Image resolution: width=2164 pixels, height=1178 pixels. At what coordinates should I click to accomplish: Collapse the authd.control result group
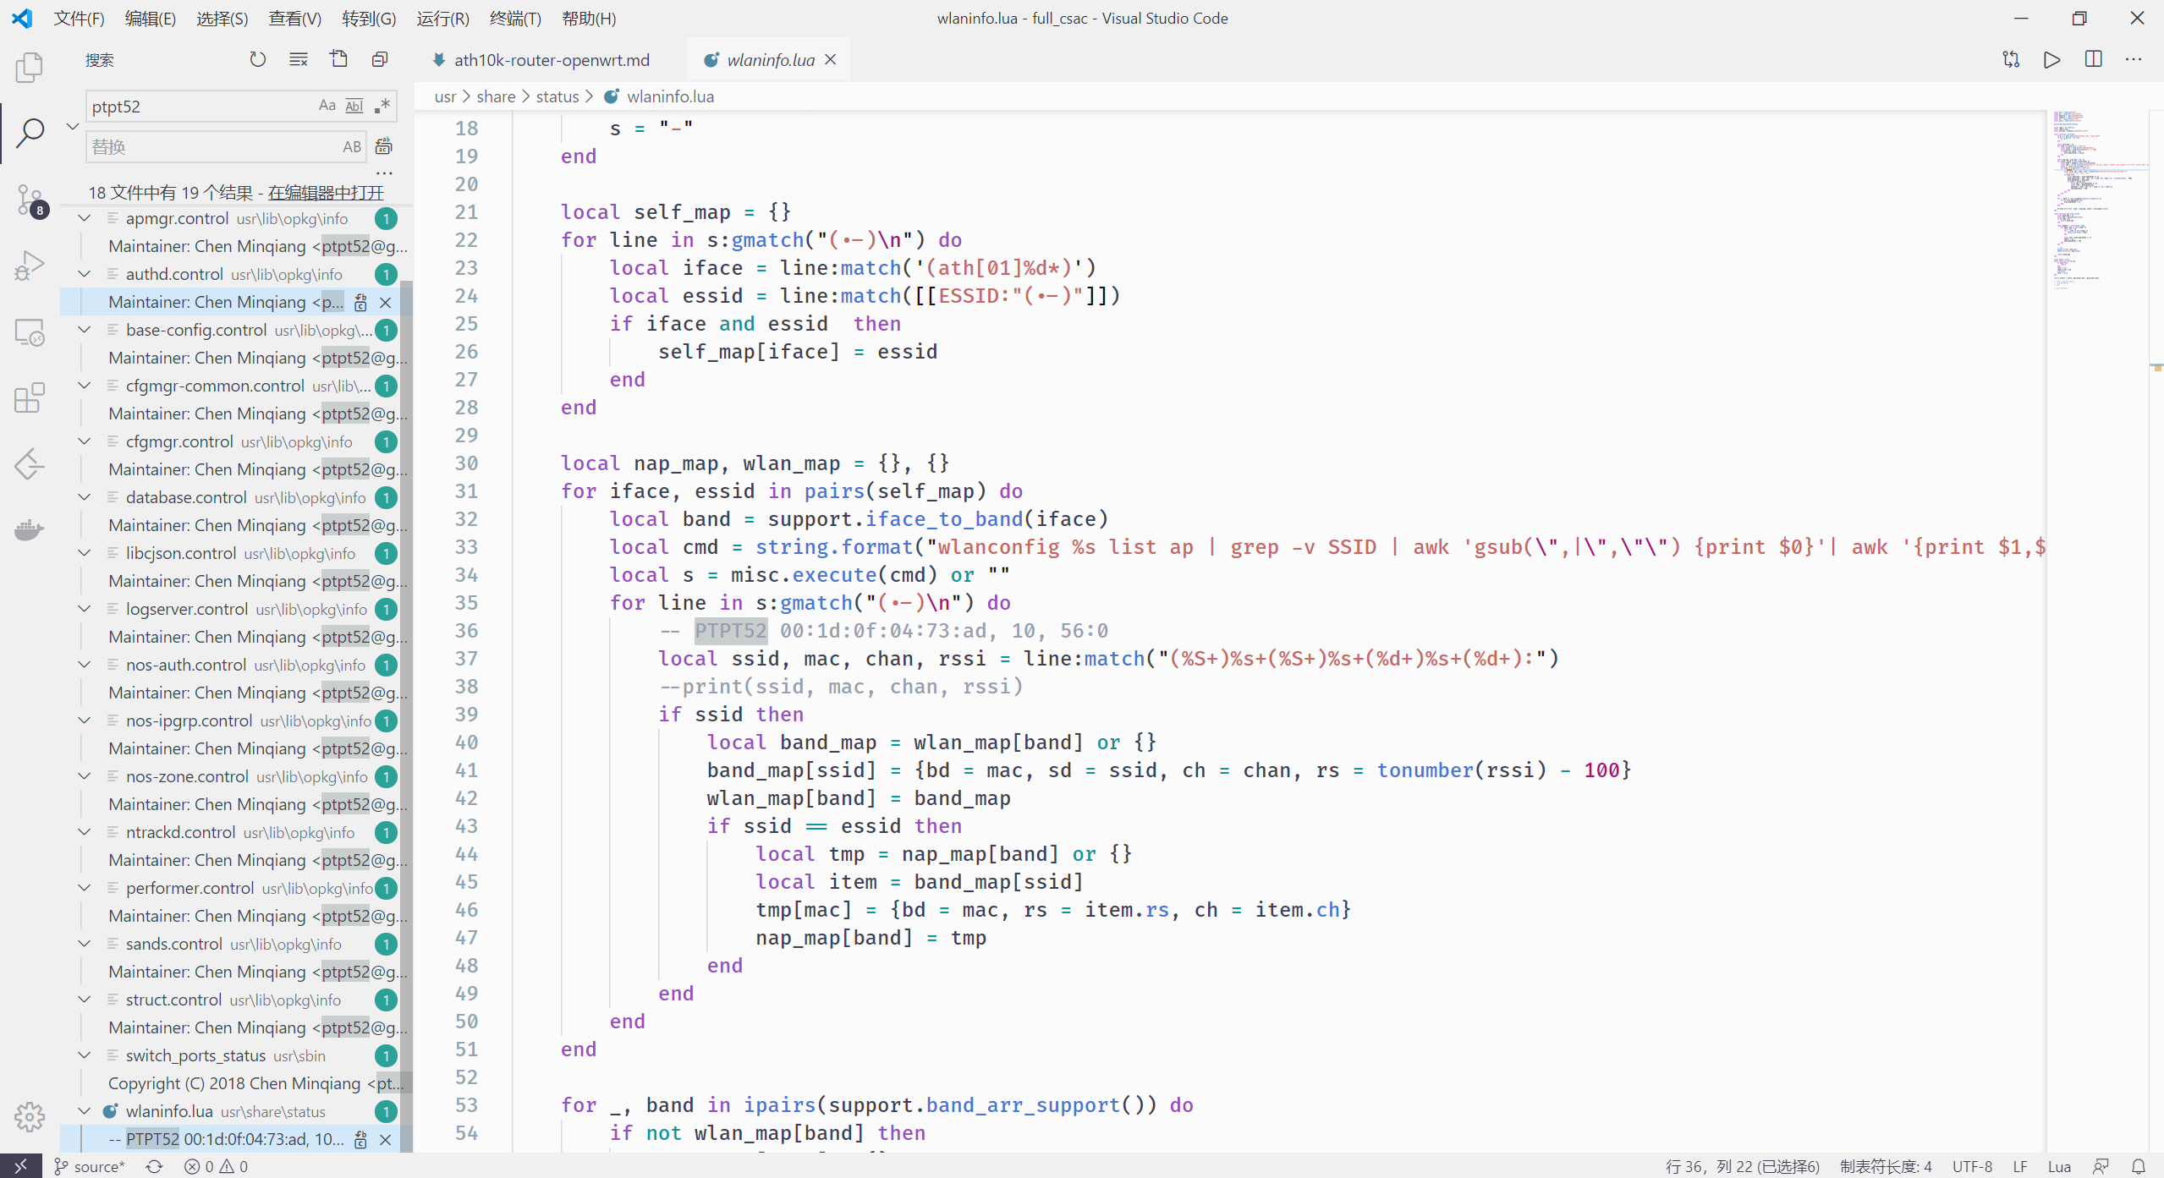[85, 274]
